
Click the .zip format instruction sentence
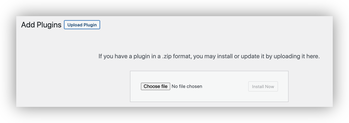tap(209, 56)
